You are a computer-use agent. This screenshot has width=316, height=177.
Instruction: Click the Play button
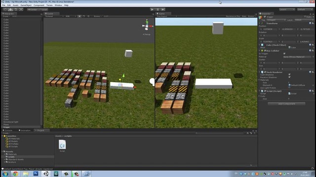pyautogui.click(x=153, y=9)
